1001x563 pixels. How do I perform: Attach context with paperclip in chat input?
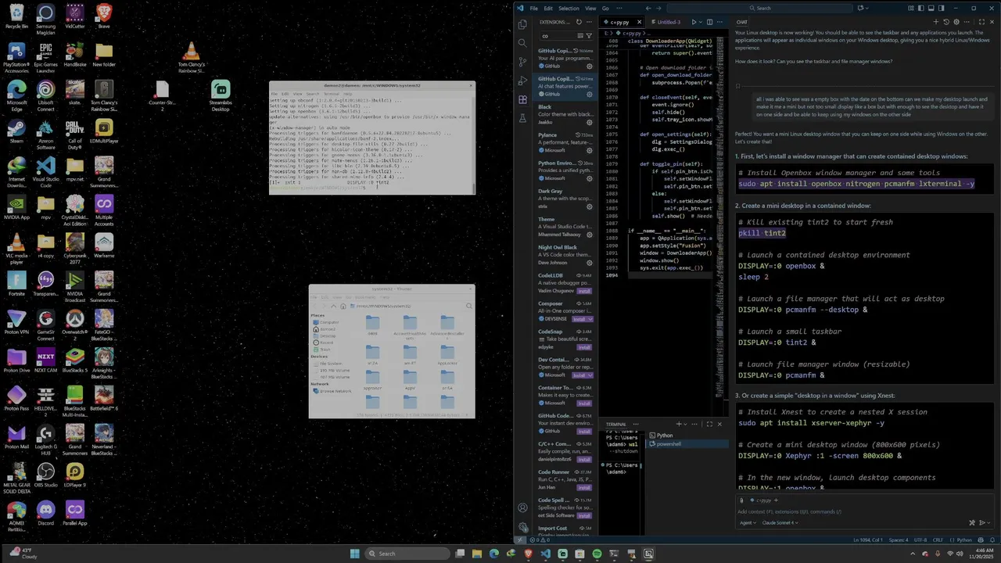[x=742, y=500]
